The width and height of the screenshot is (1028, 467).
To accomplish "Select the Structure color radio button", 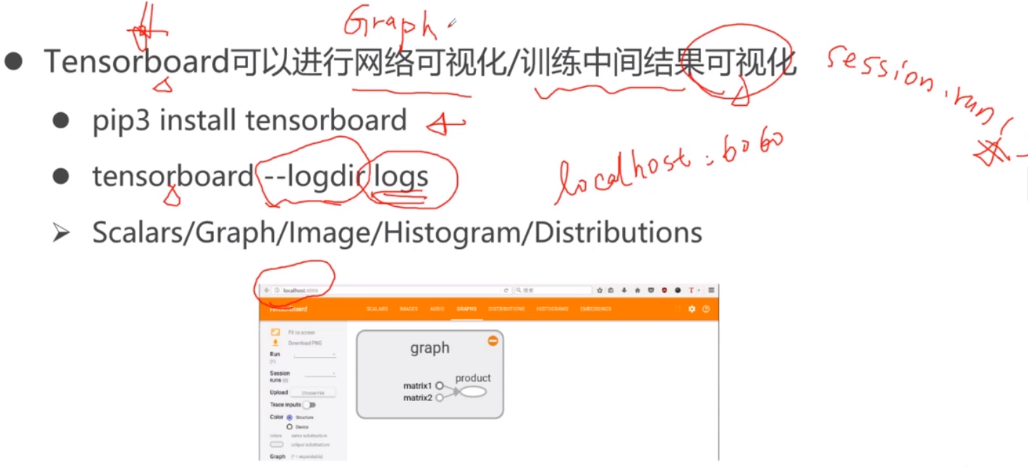I will 289,417.
